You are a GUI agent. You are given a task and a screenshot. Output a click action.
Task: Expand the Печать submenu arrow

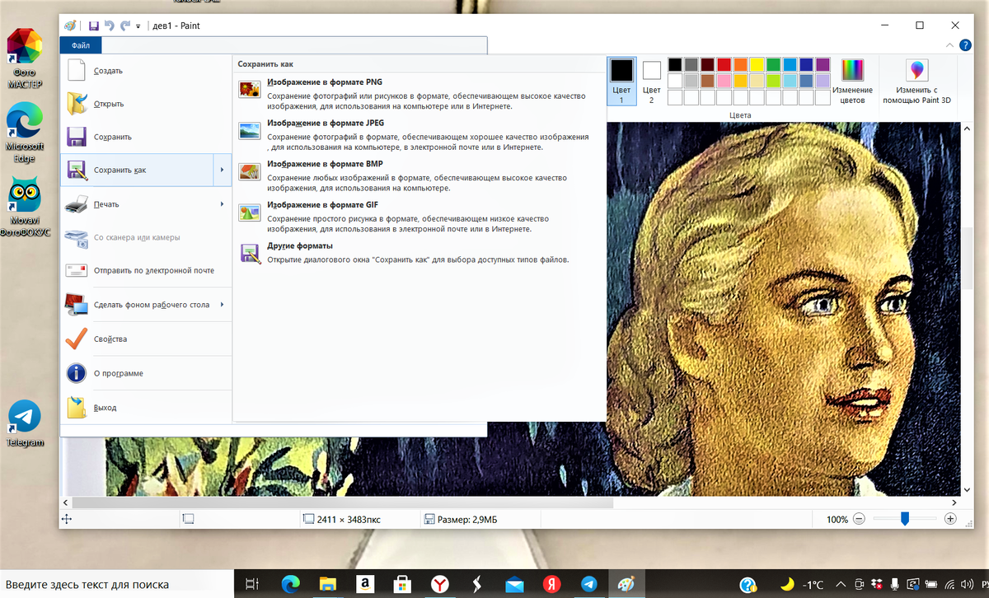(x=222, y=204)
